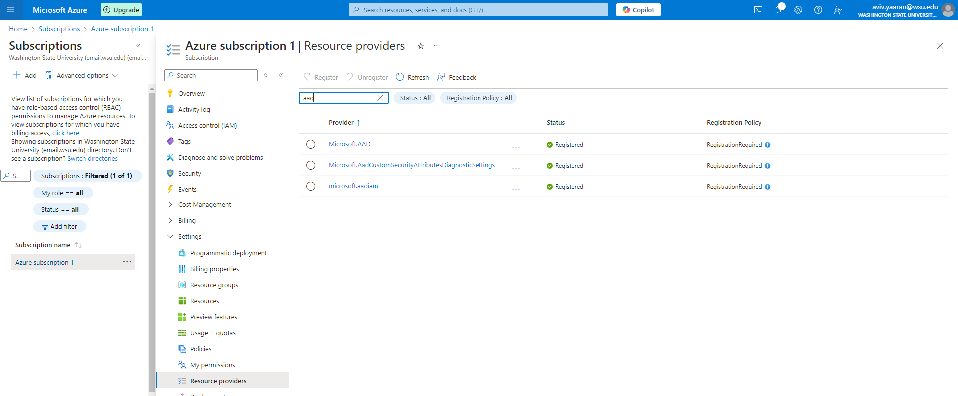
Task: Open Advanced options dropdown
Action: coord(82,75)
